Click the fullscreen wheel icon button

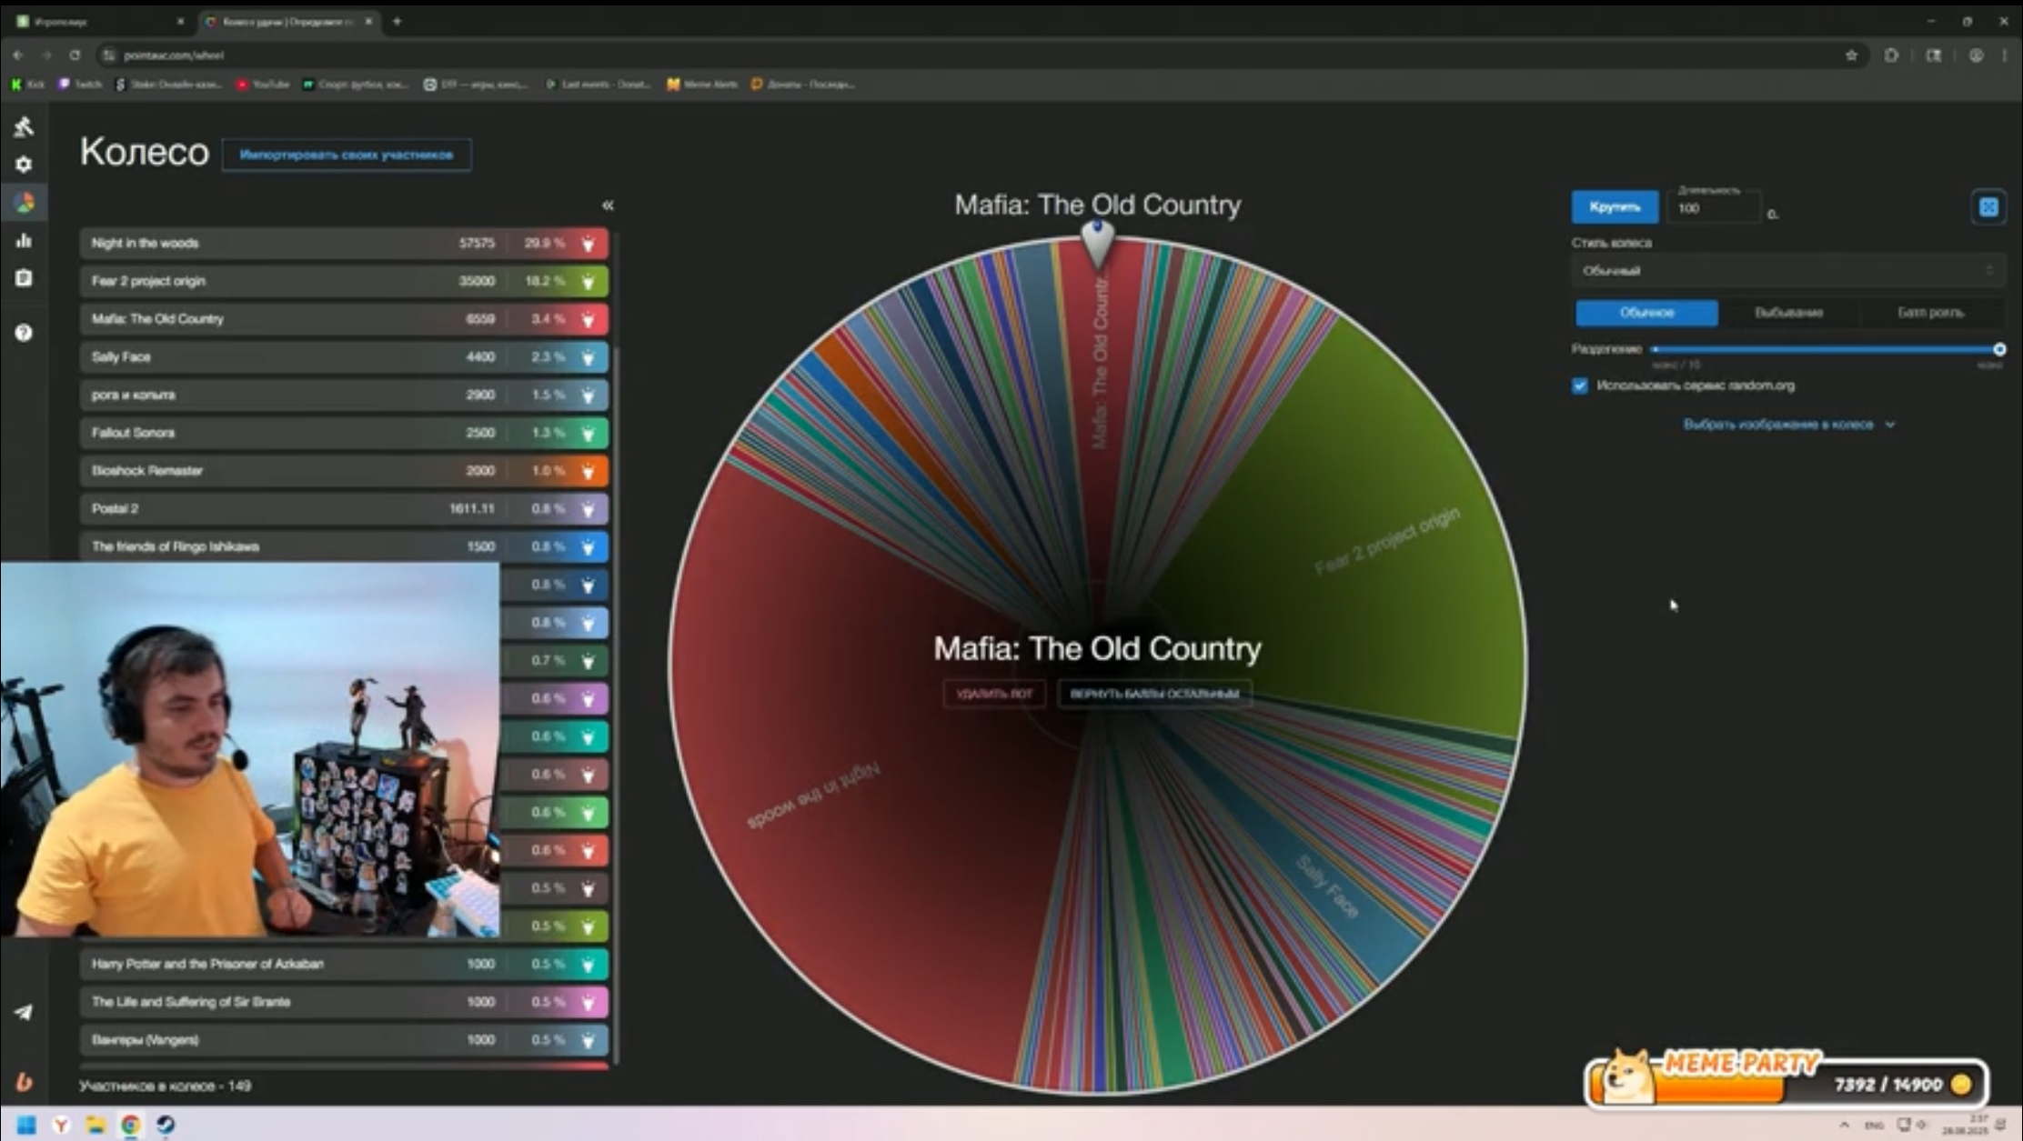pos(1988,207)
